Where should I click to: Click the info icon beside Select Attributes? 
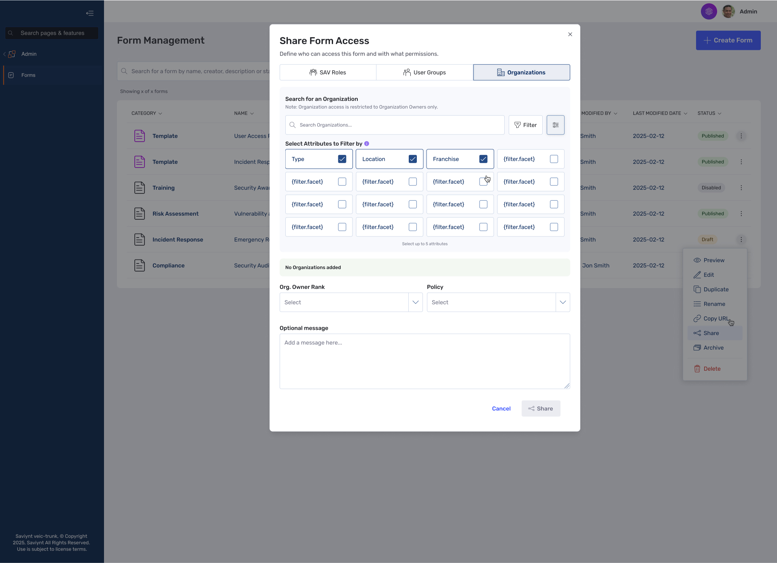click(367, 144)
